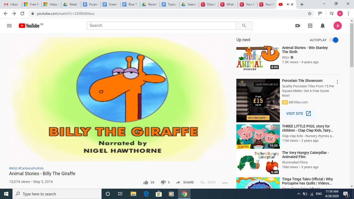
Task: Open the pink account avatar in YouTube header
Action: pos(337,26)
